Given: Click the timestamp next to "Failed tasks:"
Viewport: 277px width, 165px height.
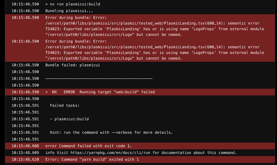Looking at the screenshot, I should coord(25,106).
